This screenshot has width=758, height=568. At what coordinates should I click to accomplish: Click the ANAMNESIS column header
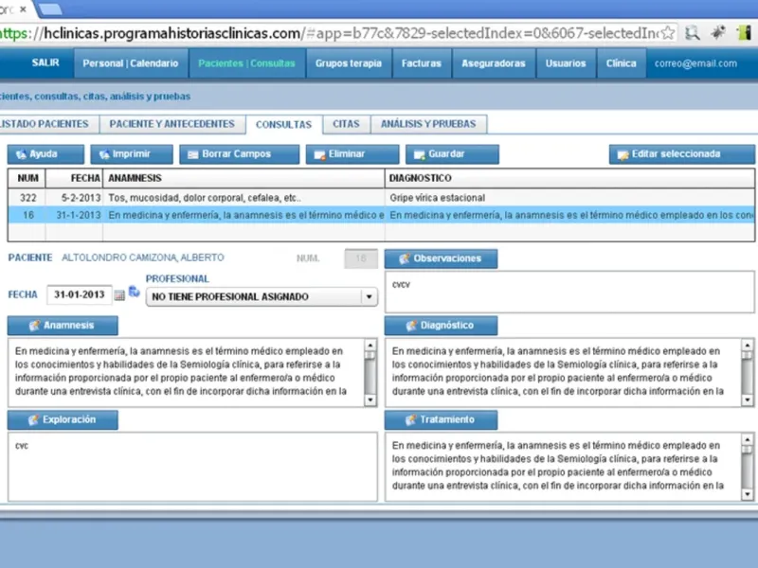click(244, 178)
